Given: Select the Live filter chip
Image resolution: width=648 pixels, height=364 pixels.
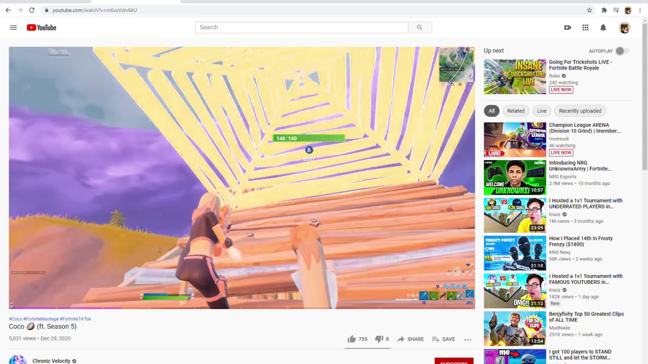Looking at the screenshot, I should 542,111.
